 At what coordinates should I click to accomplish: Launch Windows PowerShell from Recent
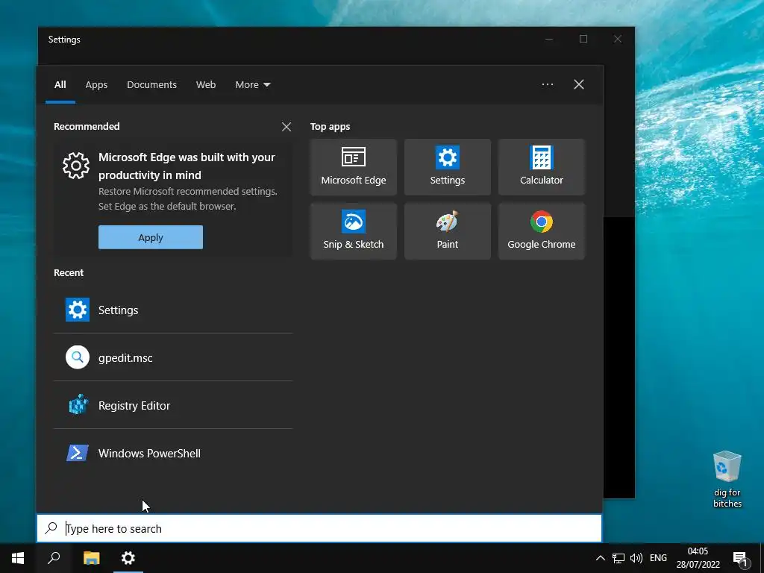click(x=173, y=453)
